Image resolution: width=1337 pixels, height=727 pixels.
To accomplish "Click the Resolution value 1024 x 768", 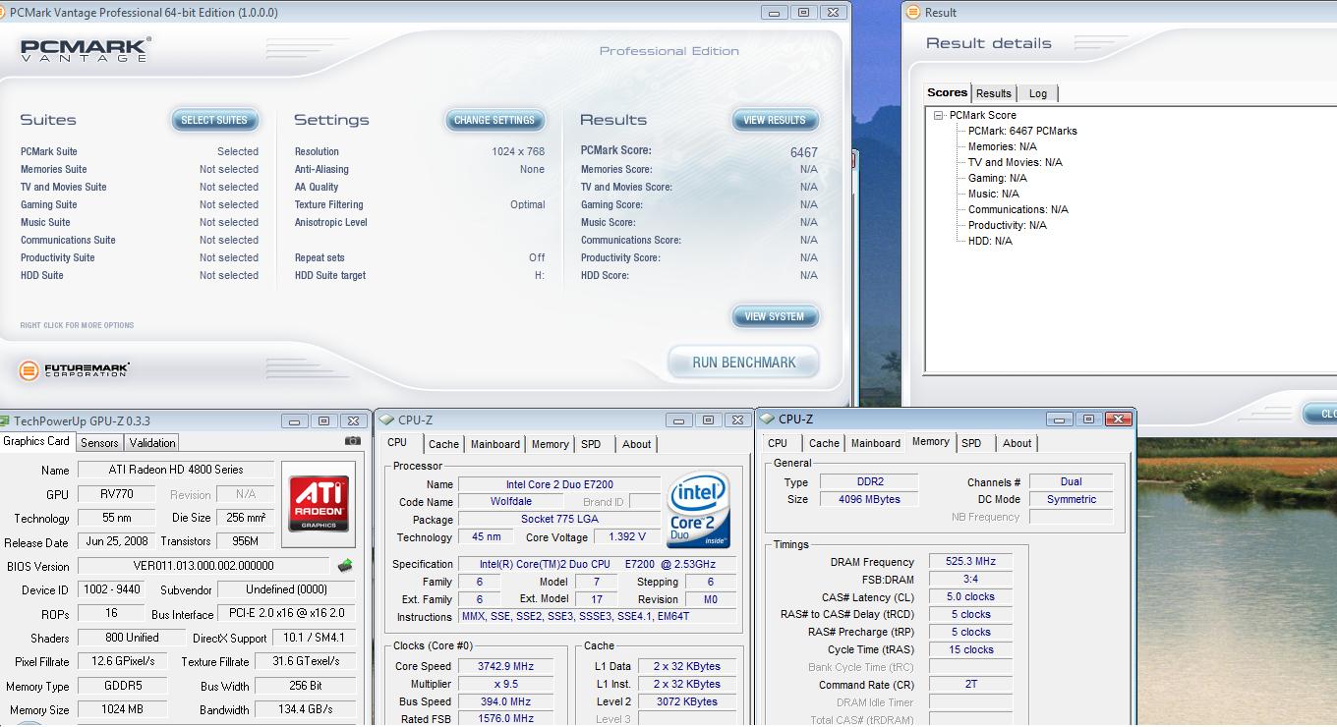I will 518,151.
